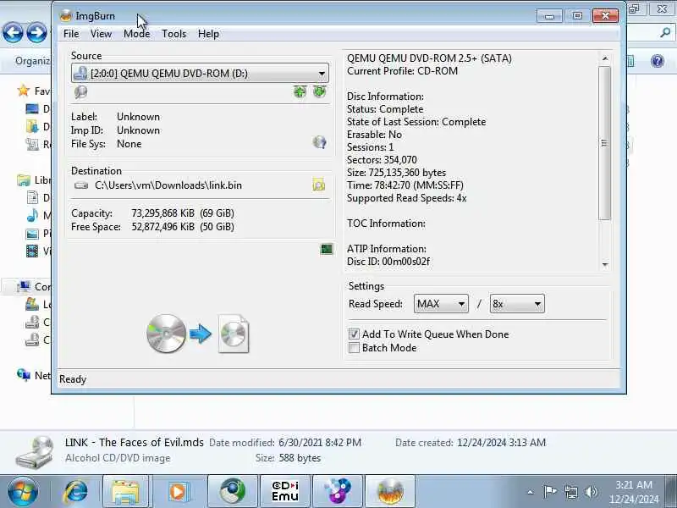Open the File menu

[x=71, y=34]
